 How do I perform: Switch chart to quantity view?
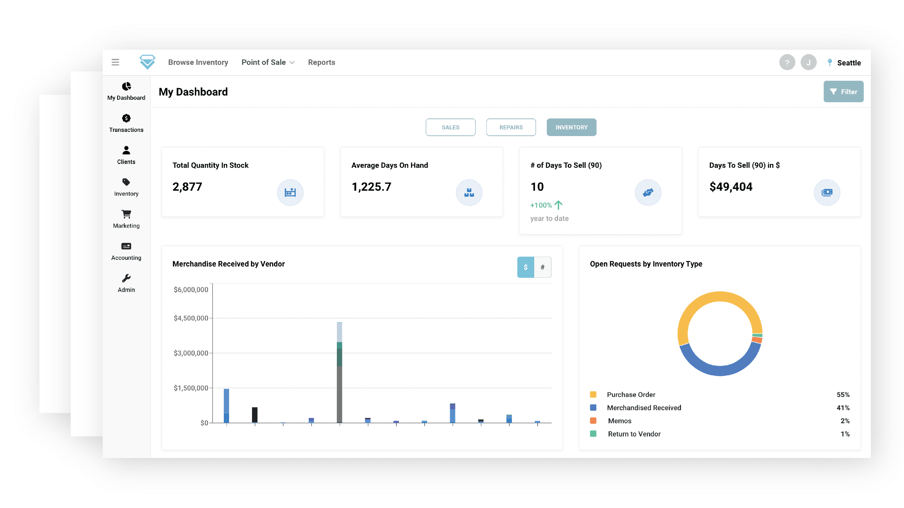[543, 267]
